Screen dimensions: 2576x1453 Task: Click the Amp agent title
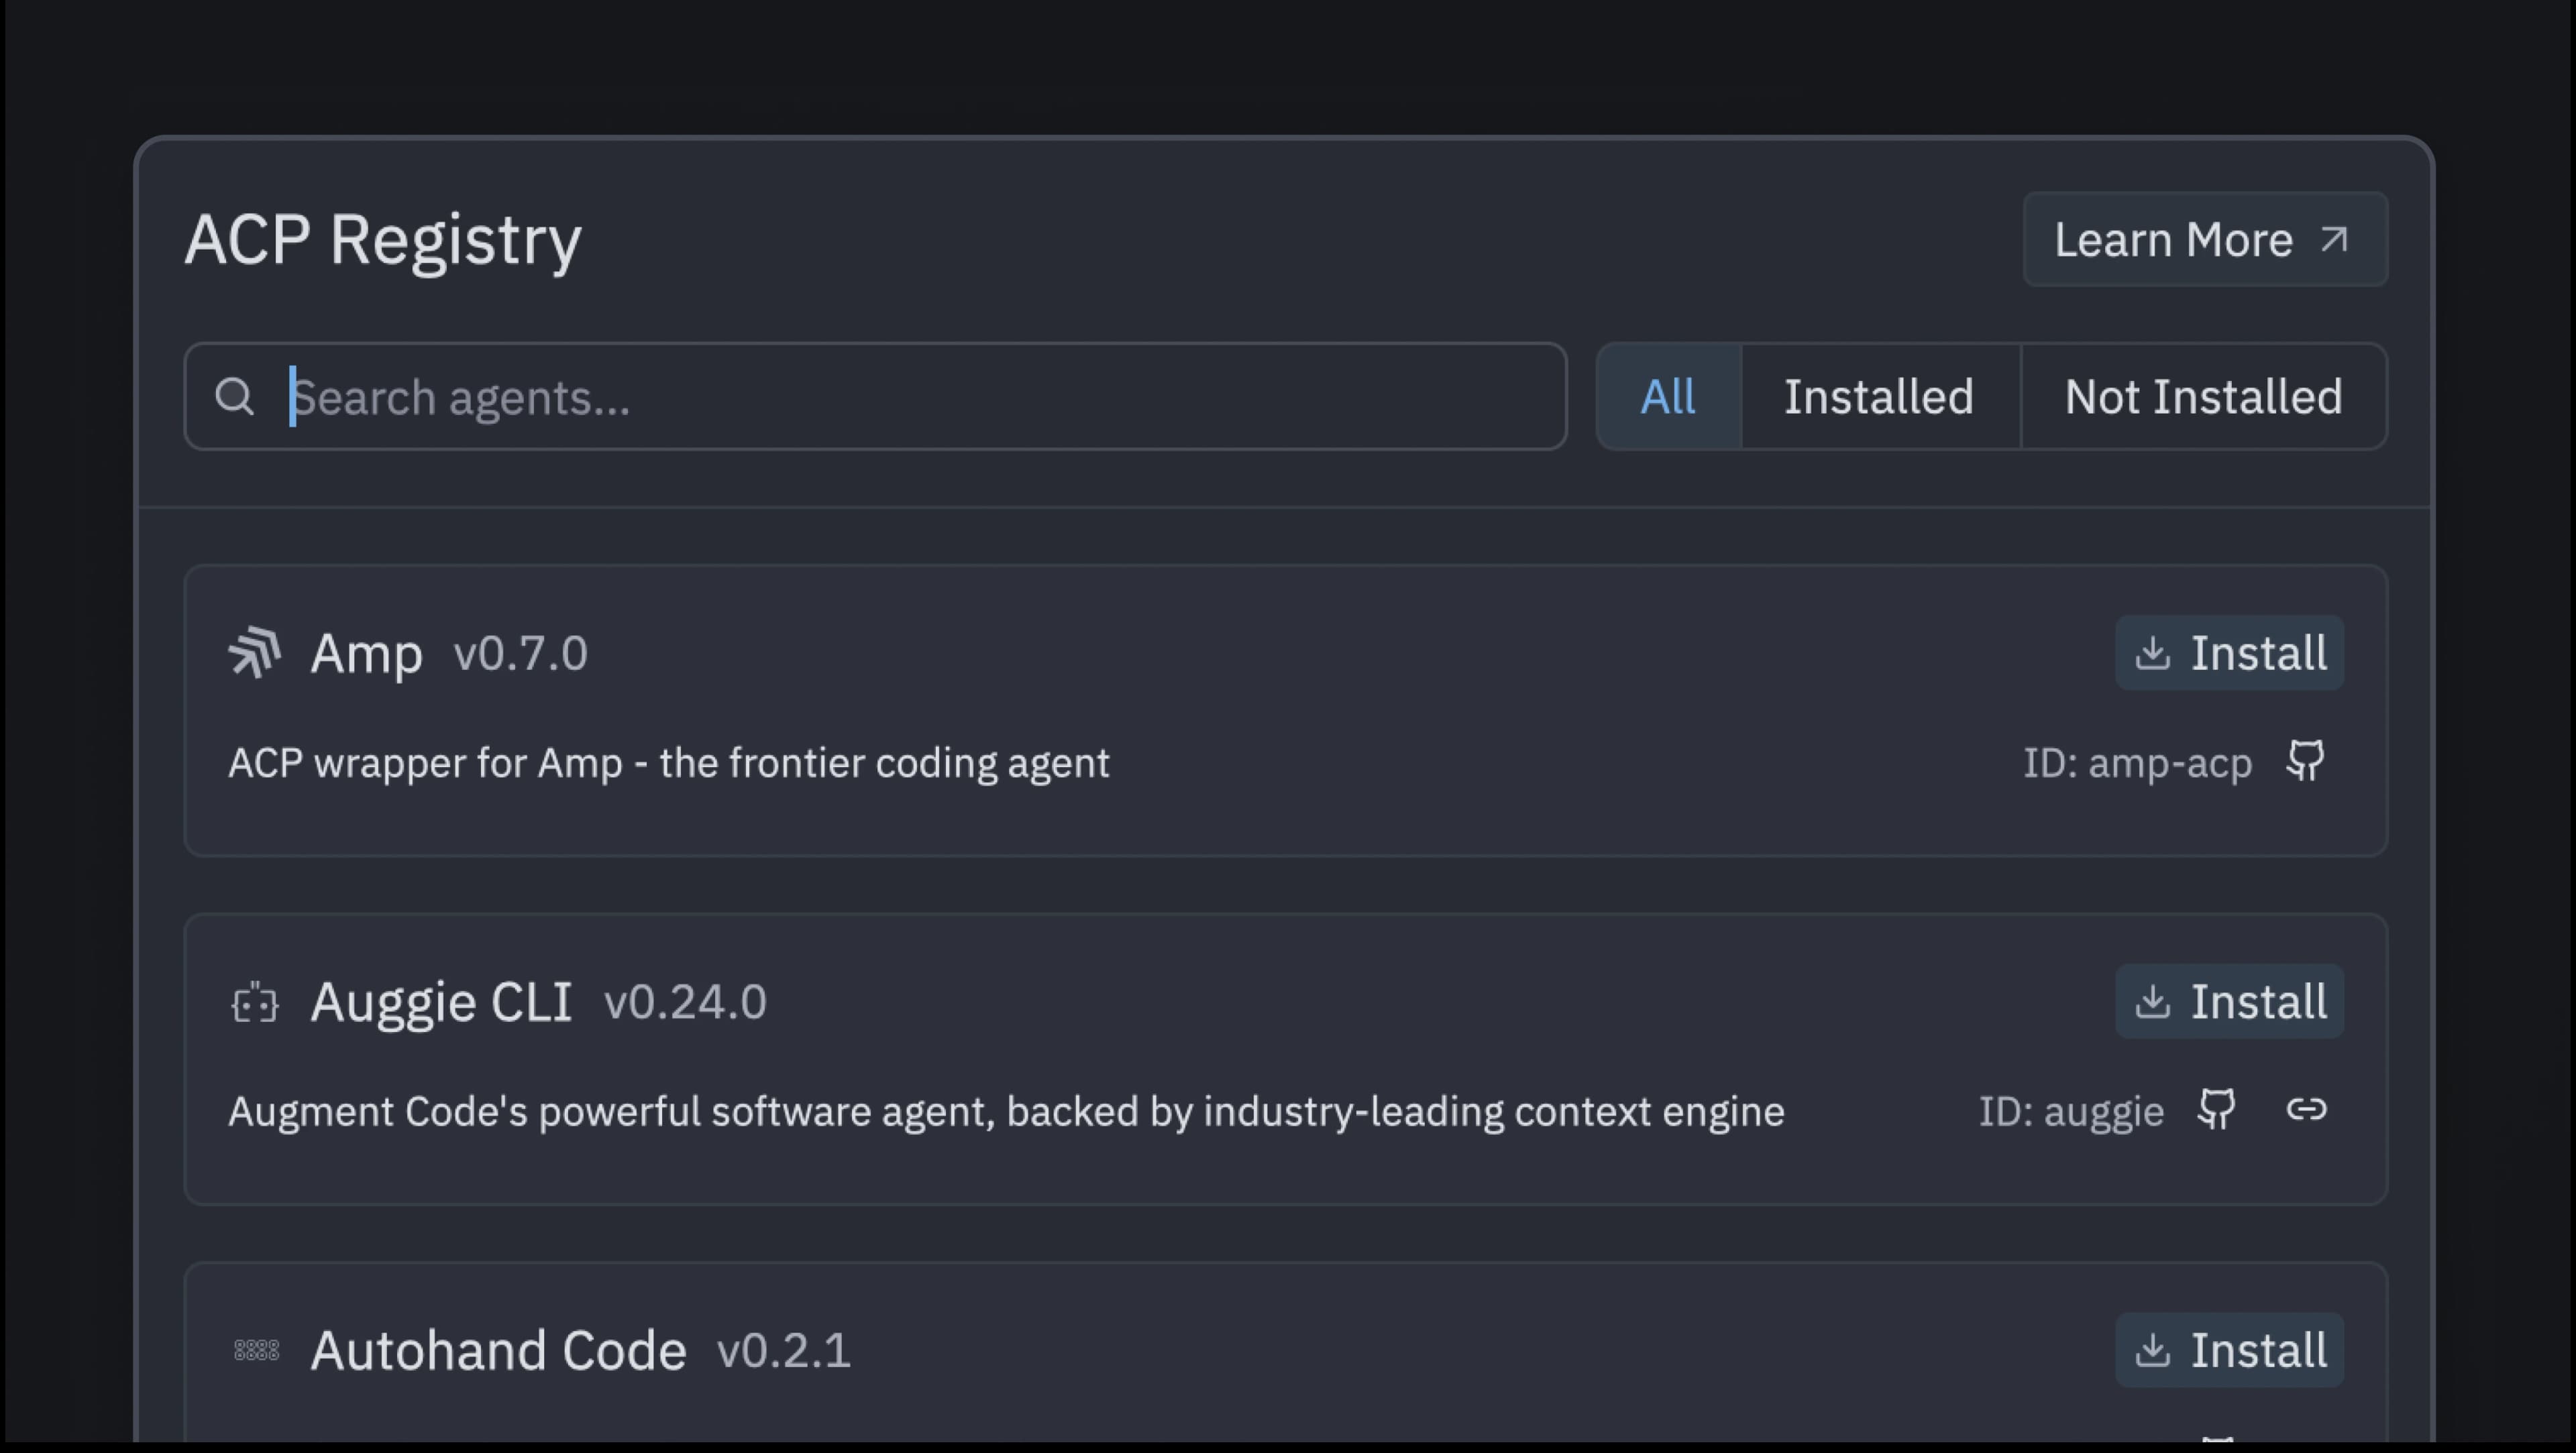point(366,654)
